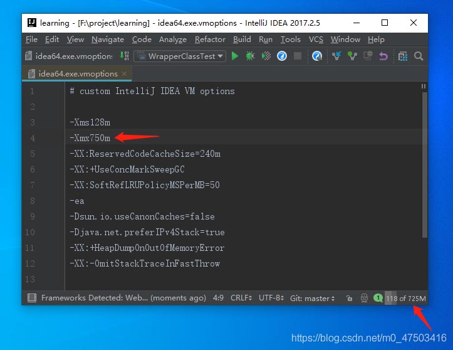Click the VCS Update Project icon
Viewport: 453px width, 350px height.
[336, 56]
